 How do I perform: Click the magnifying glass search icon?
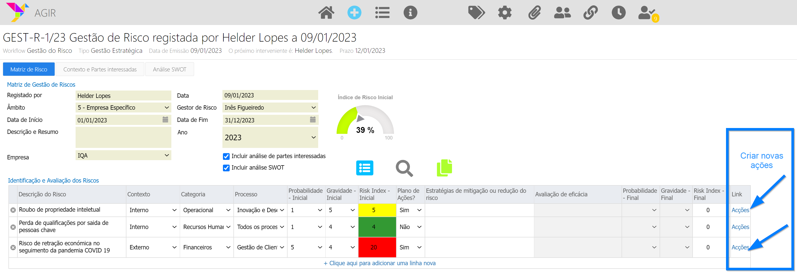pos(404,168)
